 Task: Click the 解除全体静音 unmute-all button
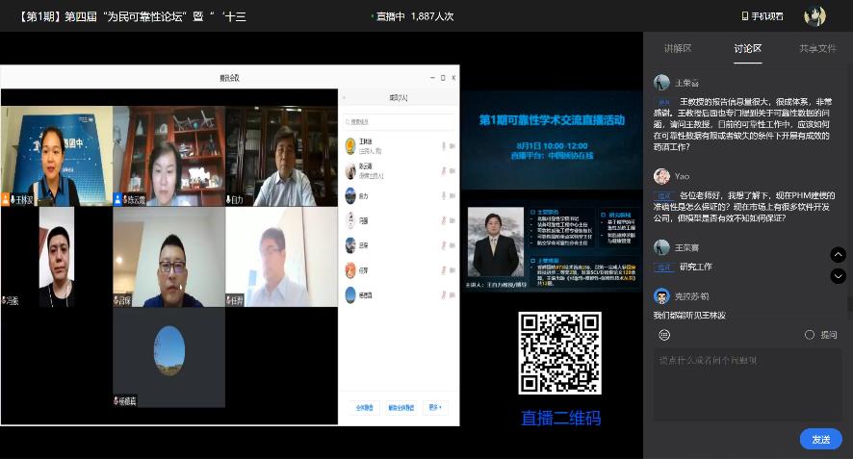[401, 408]
